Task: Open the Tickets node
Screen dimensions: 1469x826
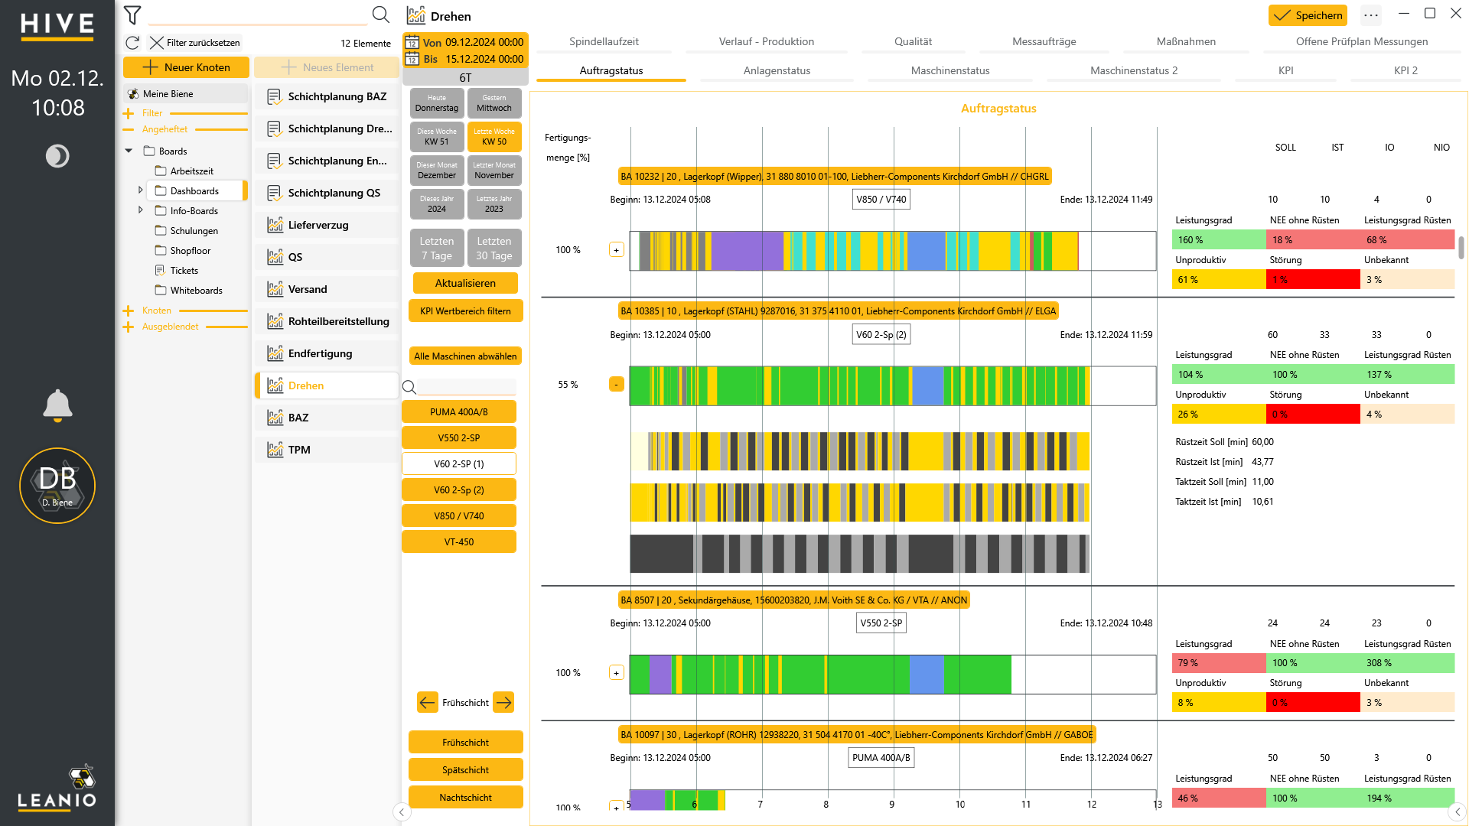Action: [184, 271]
